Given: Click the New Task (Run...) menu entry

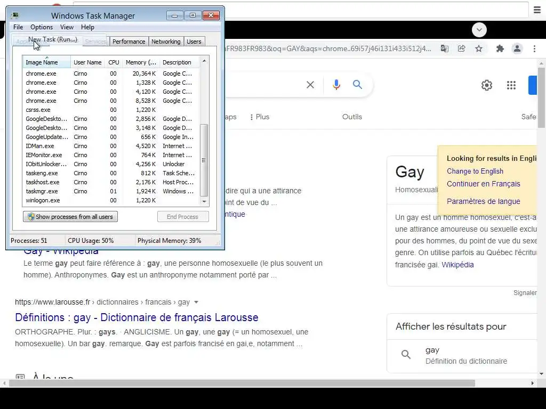Looking at the screenshot, I should 53,39.
